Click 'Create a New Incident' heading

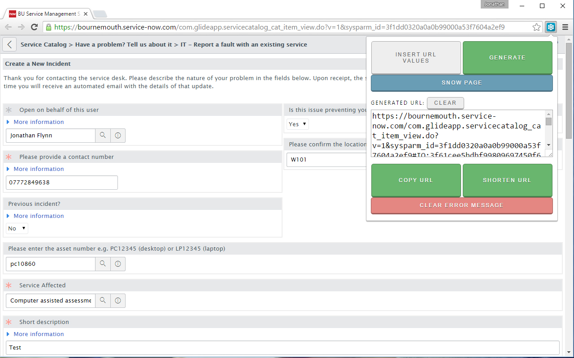coord(38,64)
